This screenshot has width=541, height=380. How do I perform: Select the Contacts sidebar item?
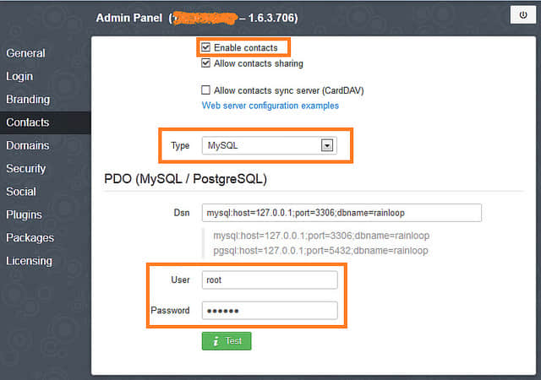[x=28, y=122]
